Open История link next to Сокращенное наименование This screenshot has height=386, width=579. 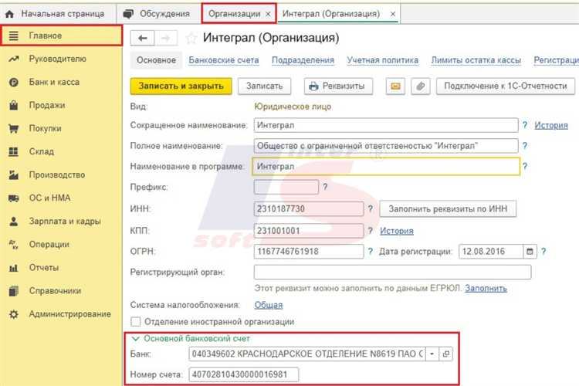551,125
